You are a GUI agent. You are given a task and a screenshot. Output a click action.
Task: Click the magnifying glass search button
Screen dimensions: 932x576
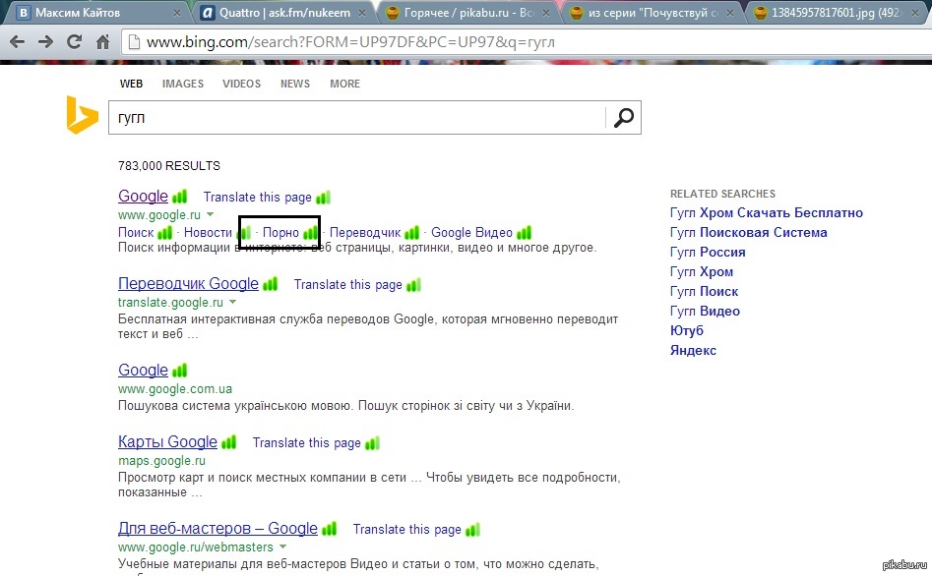tap(624, 118)
